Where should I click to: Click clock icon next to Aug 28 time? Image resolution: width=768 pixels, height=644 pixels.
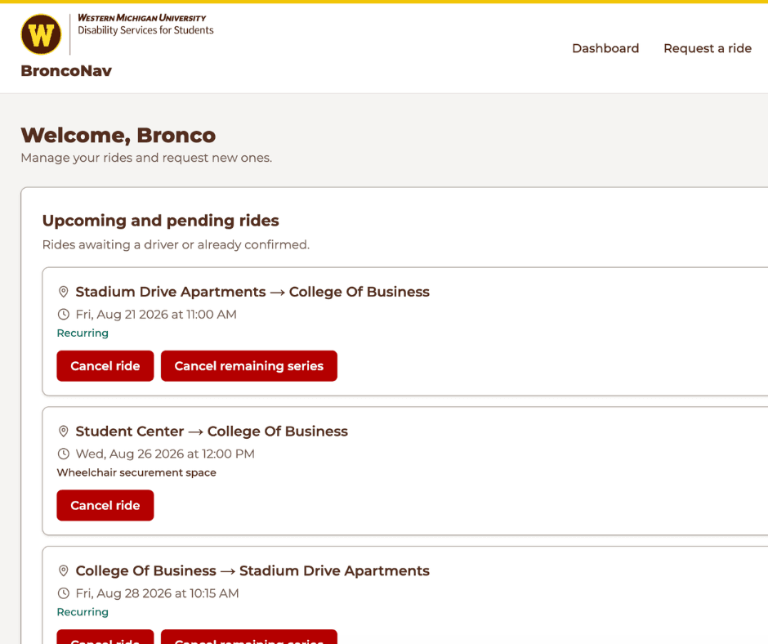64,593
